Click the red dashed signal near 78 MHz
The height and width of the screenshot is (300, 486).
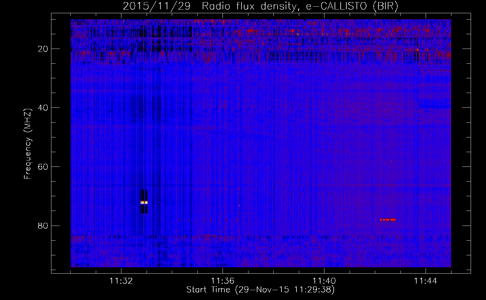tap(388, 220)
